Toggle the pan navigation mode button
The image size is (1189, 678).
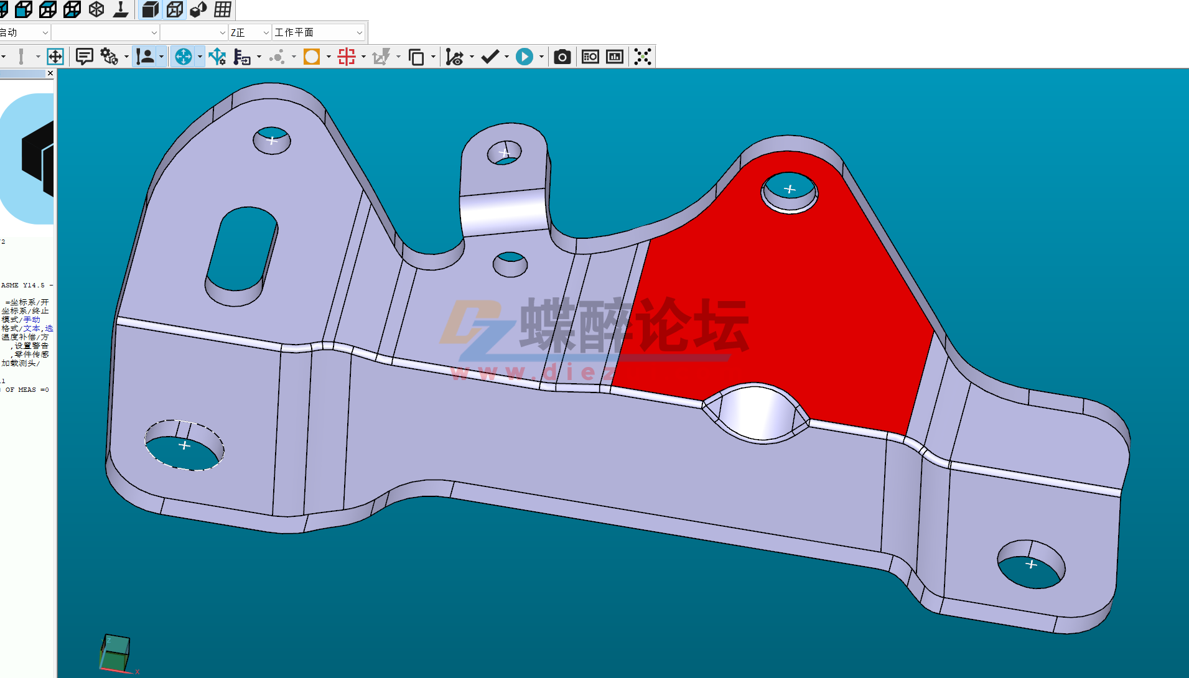[x=55, y=56]
